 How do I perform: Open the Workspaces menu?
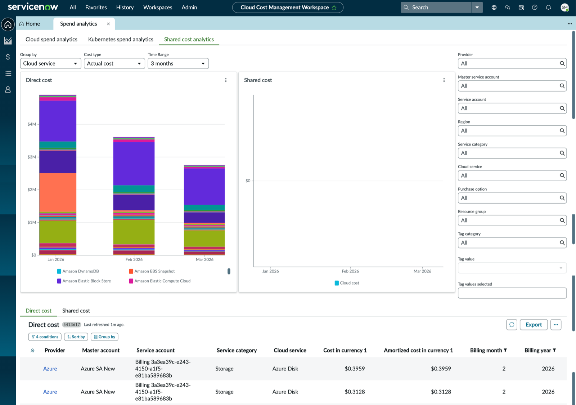tap(158, 7)
